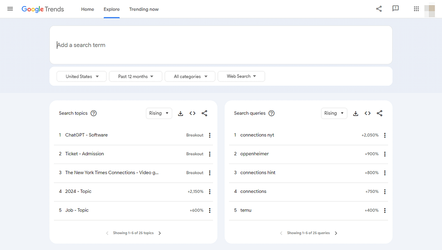442x250 pixels.
Task: Go to the Home tab
Action: pos(88,10)
